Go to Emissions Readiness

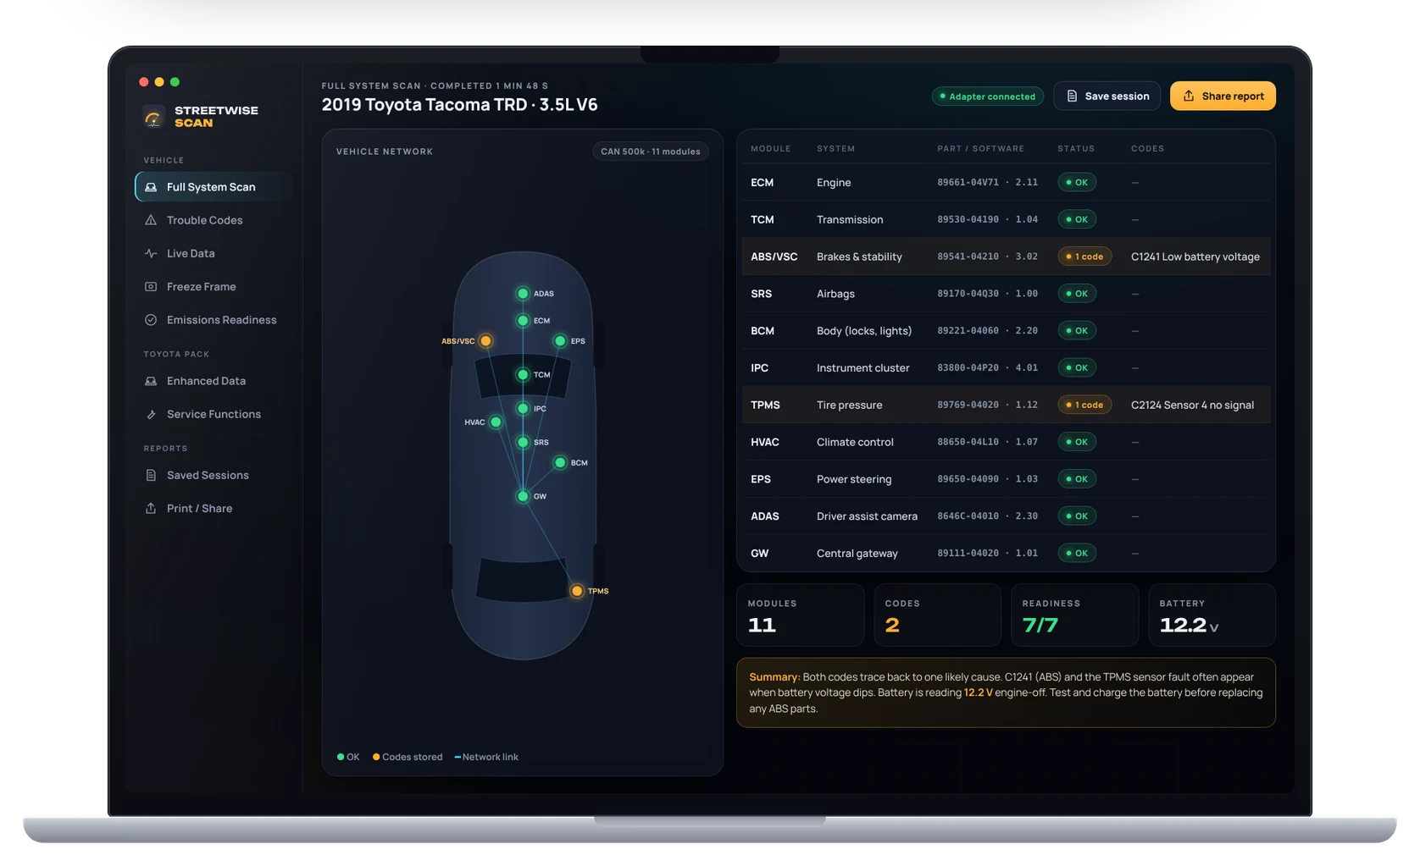click(214, 320)
